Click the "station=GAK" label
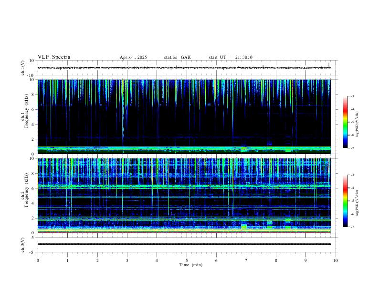378x292 pixels. tap(177, 57)
